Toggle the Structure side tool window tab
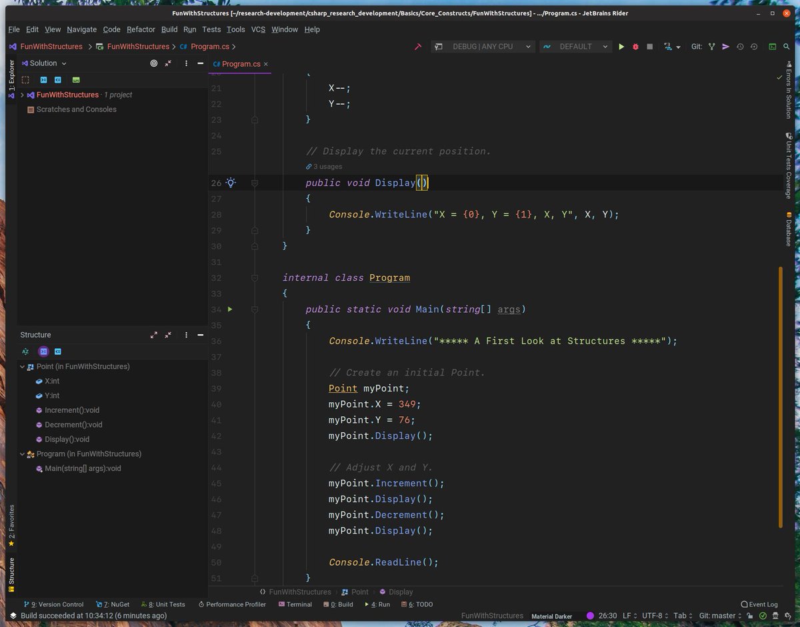Image resolution: width=800 pixels, height=627 pixels. (x=11, y=575)
